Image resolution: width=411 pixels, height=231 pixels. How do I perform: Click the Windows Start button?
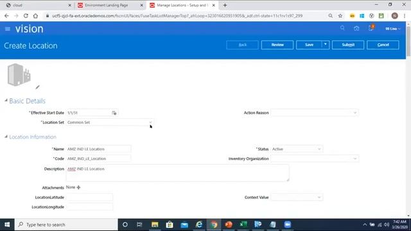[x=7, y=225]
